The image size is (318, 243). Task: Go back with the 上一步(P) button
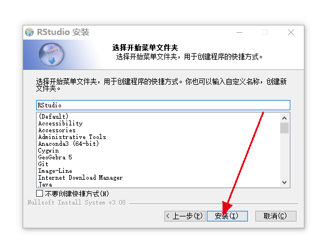(185, 216)
